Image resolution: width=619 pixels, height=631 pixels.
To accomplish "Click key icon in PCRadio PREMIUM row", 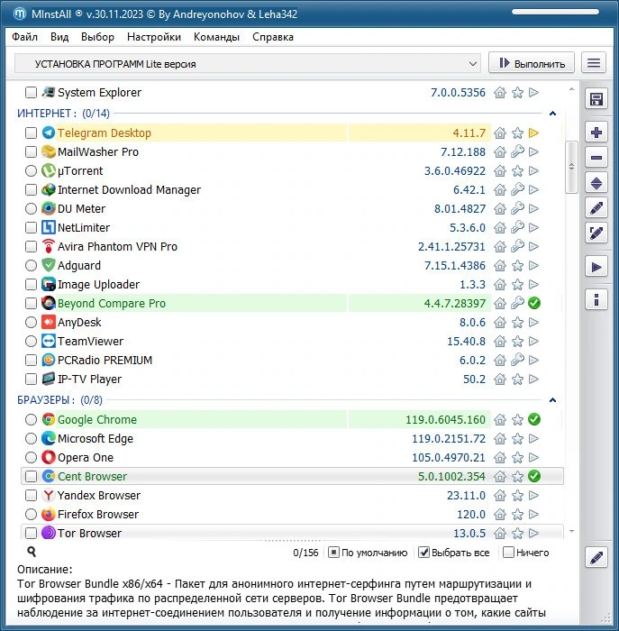I will (517, 360).
